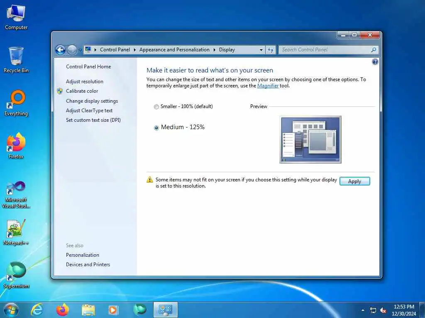Screen dimensions: 425x318
Task: Select Control Panel breadcrumb
Action: [x=115, y=50]
